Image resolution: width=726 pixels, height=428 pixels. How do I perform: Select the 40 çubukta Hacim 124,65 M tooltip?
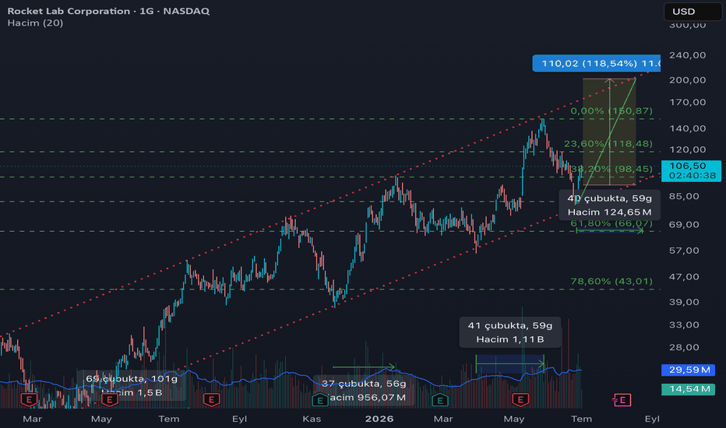(x=609, y=205)
